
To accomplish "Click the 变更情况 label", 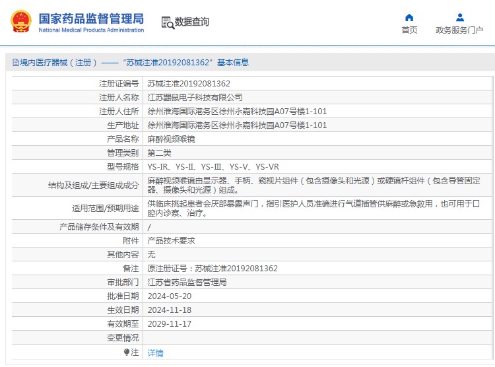I will coord(123,338).
